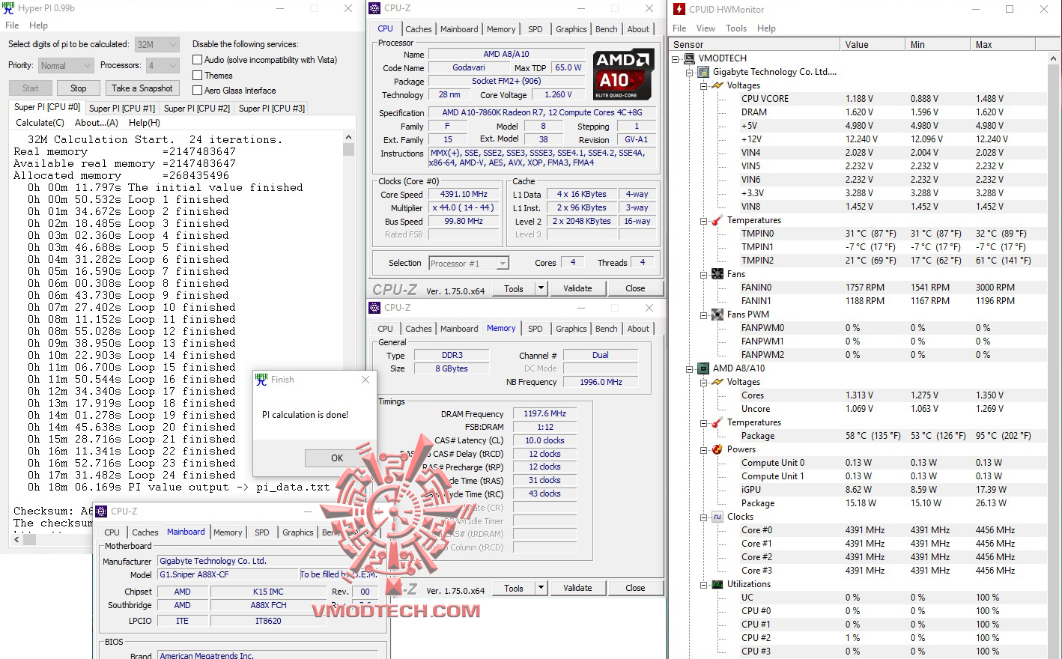Viewport: 1062px width, 659px height.
Task: Collapse the Fans PWM node in HWMonitor
Action: coord(704,315)
